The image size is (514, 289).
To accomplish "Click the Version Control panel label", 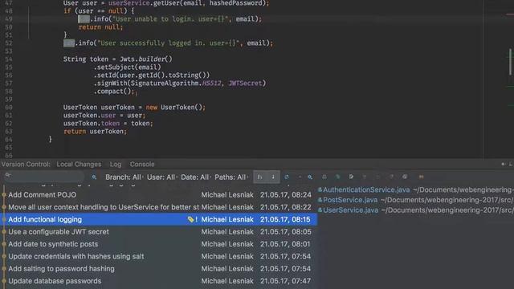I will [x=26, y=164].
